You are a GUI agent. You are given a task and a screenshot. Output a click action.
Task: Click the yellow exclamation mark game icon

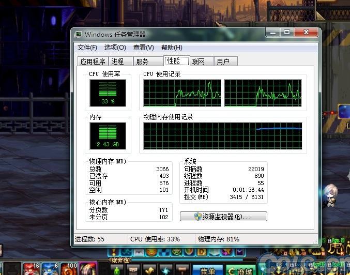(114, 252)
